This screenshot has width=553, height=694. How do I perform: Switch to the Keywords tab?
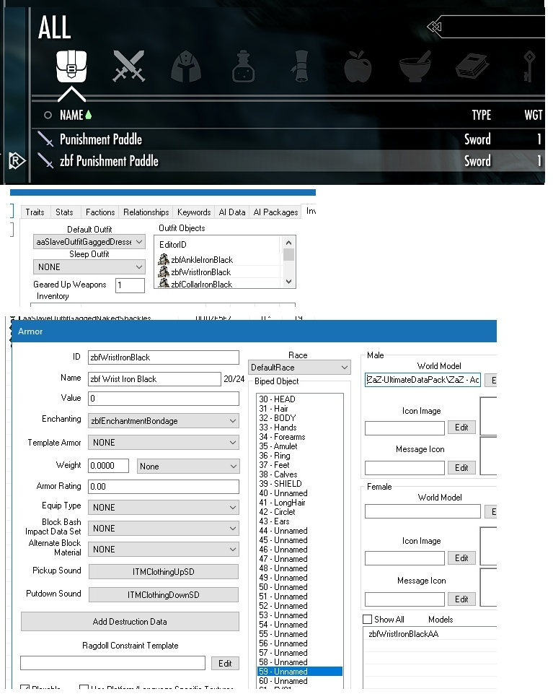pos(194,212)
